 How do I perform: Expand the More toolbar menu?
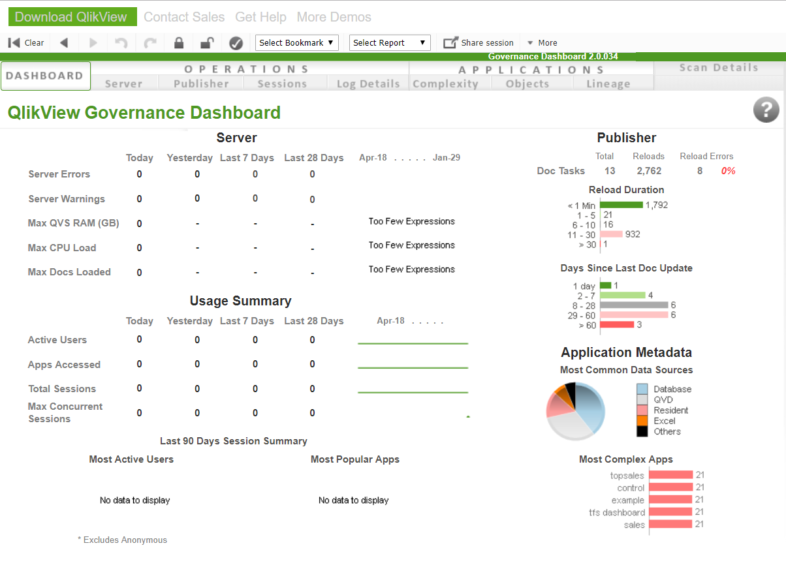(542, 43)
